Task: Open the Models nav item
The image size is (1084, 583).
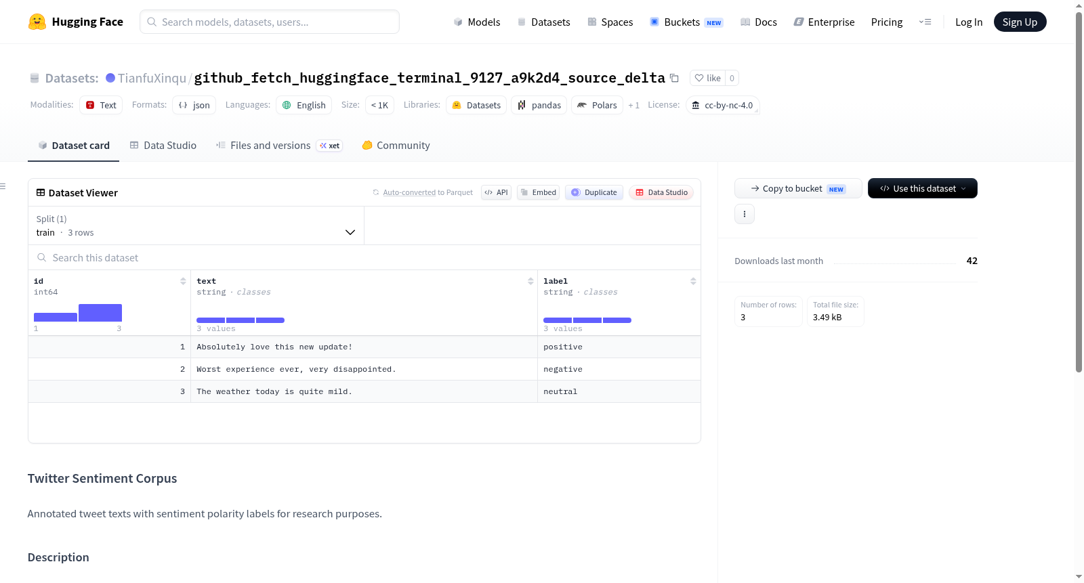Action: pyautogui.click(x=477, y=22)
